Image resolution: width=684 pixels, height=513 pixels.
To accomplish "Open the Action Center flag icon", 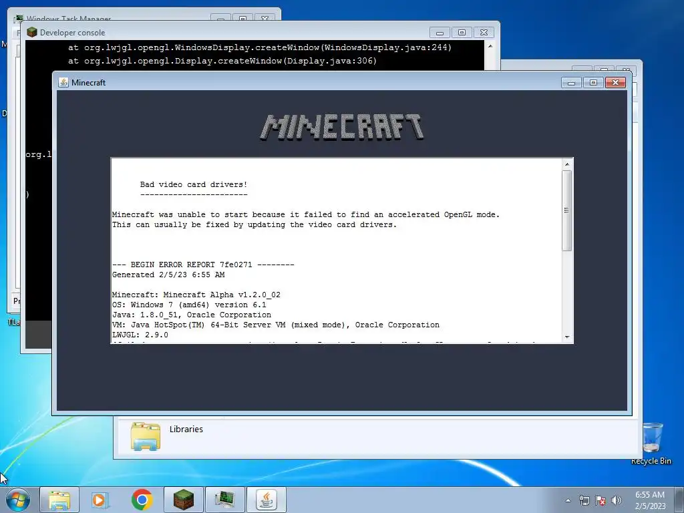I will click(x=601, y=500).
